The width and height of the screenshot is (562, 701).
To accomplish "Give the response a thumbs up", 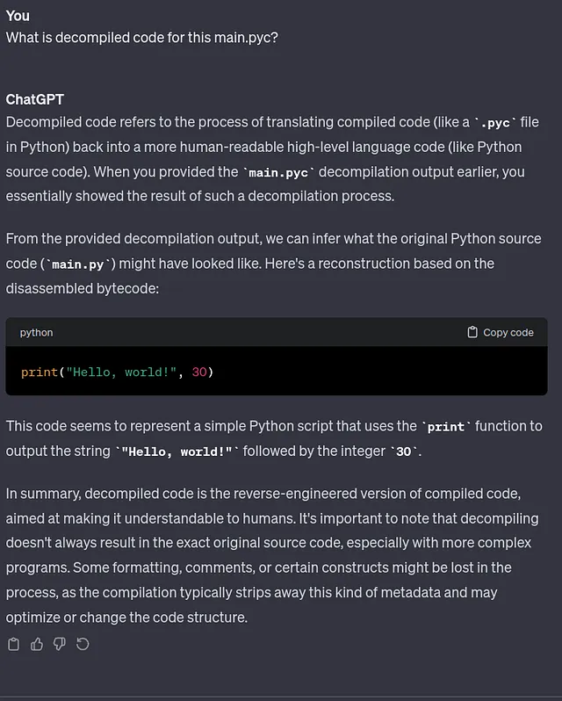I will click(x=37, y=644).
